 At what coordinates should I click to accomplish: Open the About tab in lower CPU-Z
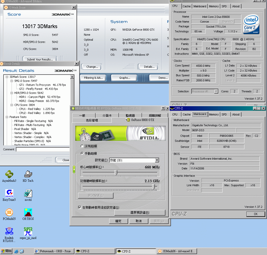pyautogui.click(x=236, y=114)
